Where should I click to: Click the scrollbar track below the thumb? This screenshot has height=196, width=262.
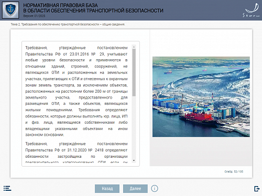[x=134, y=127]
